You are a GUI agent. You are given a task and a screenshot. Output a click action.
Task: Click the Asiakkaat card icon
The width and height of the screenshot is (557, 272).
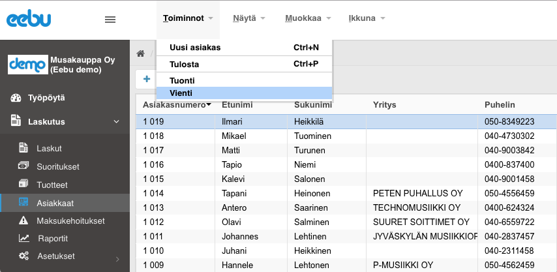[23, 202]
